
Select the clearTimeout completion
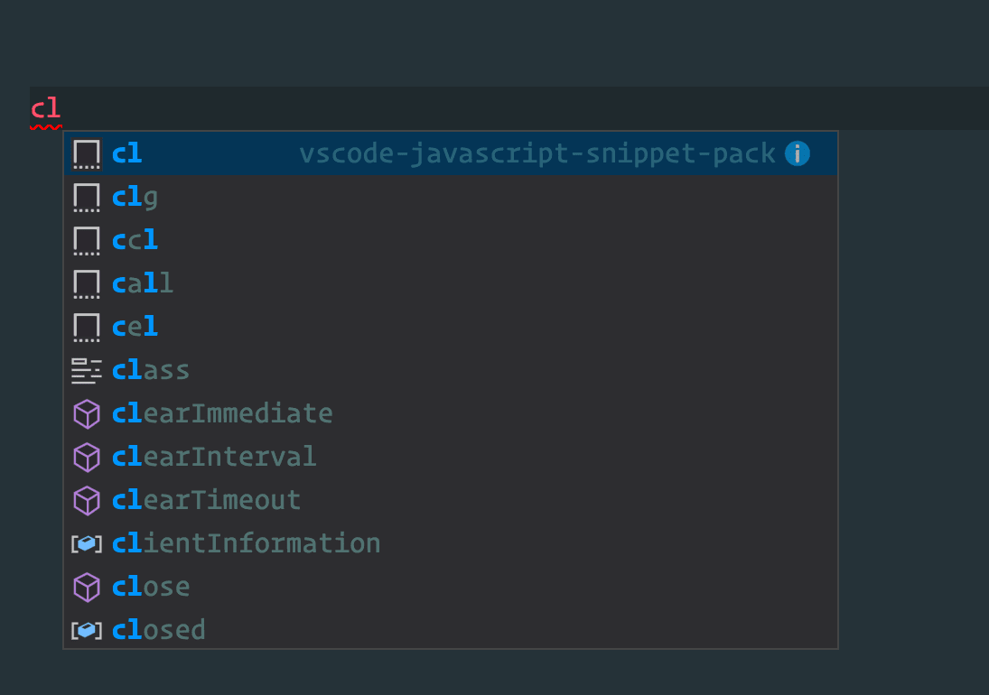pyautogui.click(x=206, y=500)
